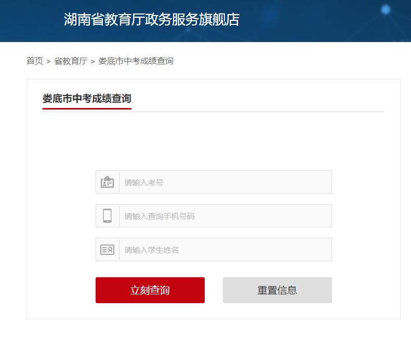Click the exam ID badge icon

point(108,182)
